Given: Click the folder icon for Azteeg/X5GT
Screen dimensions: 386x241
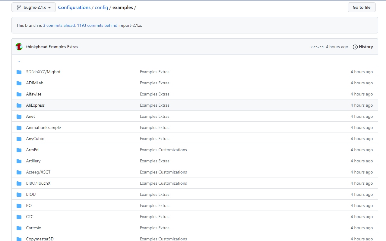Looking at the screenshot, I should pyautogui.click(x=19, y=172).
